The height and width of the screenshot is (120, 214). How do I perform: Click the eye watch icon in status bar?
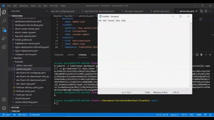pos(14,115)
